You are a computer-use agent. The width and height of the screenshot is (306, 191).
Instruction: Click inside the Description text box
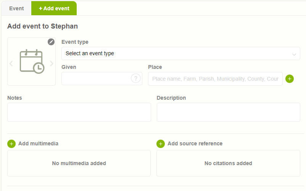point(228,112)
